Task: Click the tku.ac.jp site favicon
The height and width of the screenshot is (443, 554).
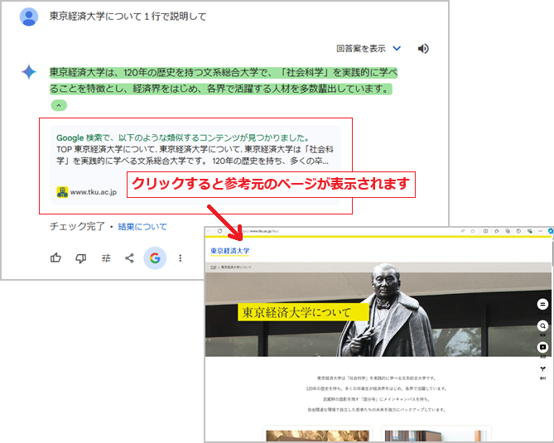Action: [x=62, y=192]
